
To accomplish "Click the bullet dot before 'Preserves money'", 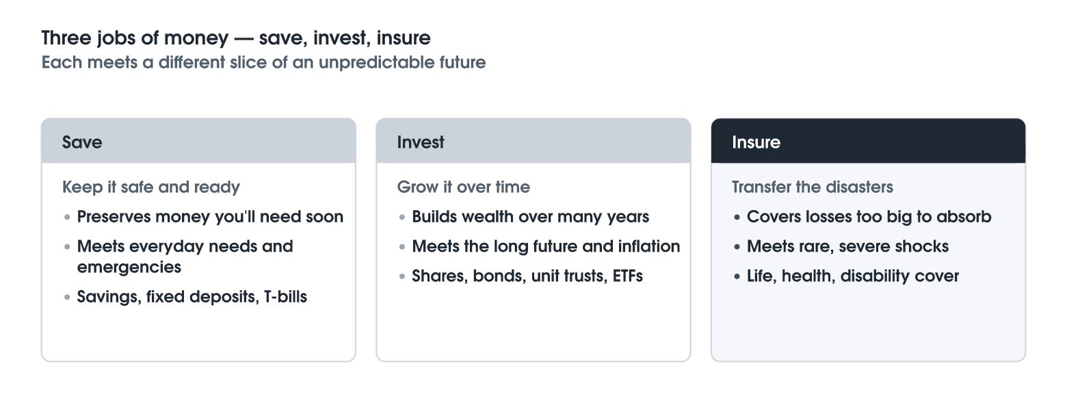I will coord(67,218).
